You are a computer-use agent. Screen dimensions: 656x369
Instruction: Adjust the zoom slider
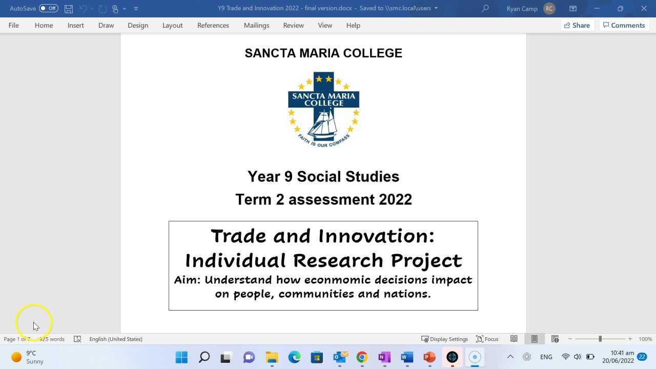point(600,339)
